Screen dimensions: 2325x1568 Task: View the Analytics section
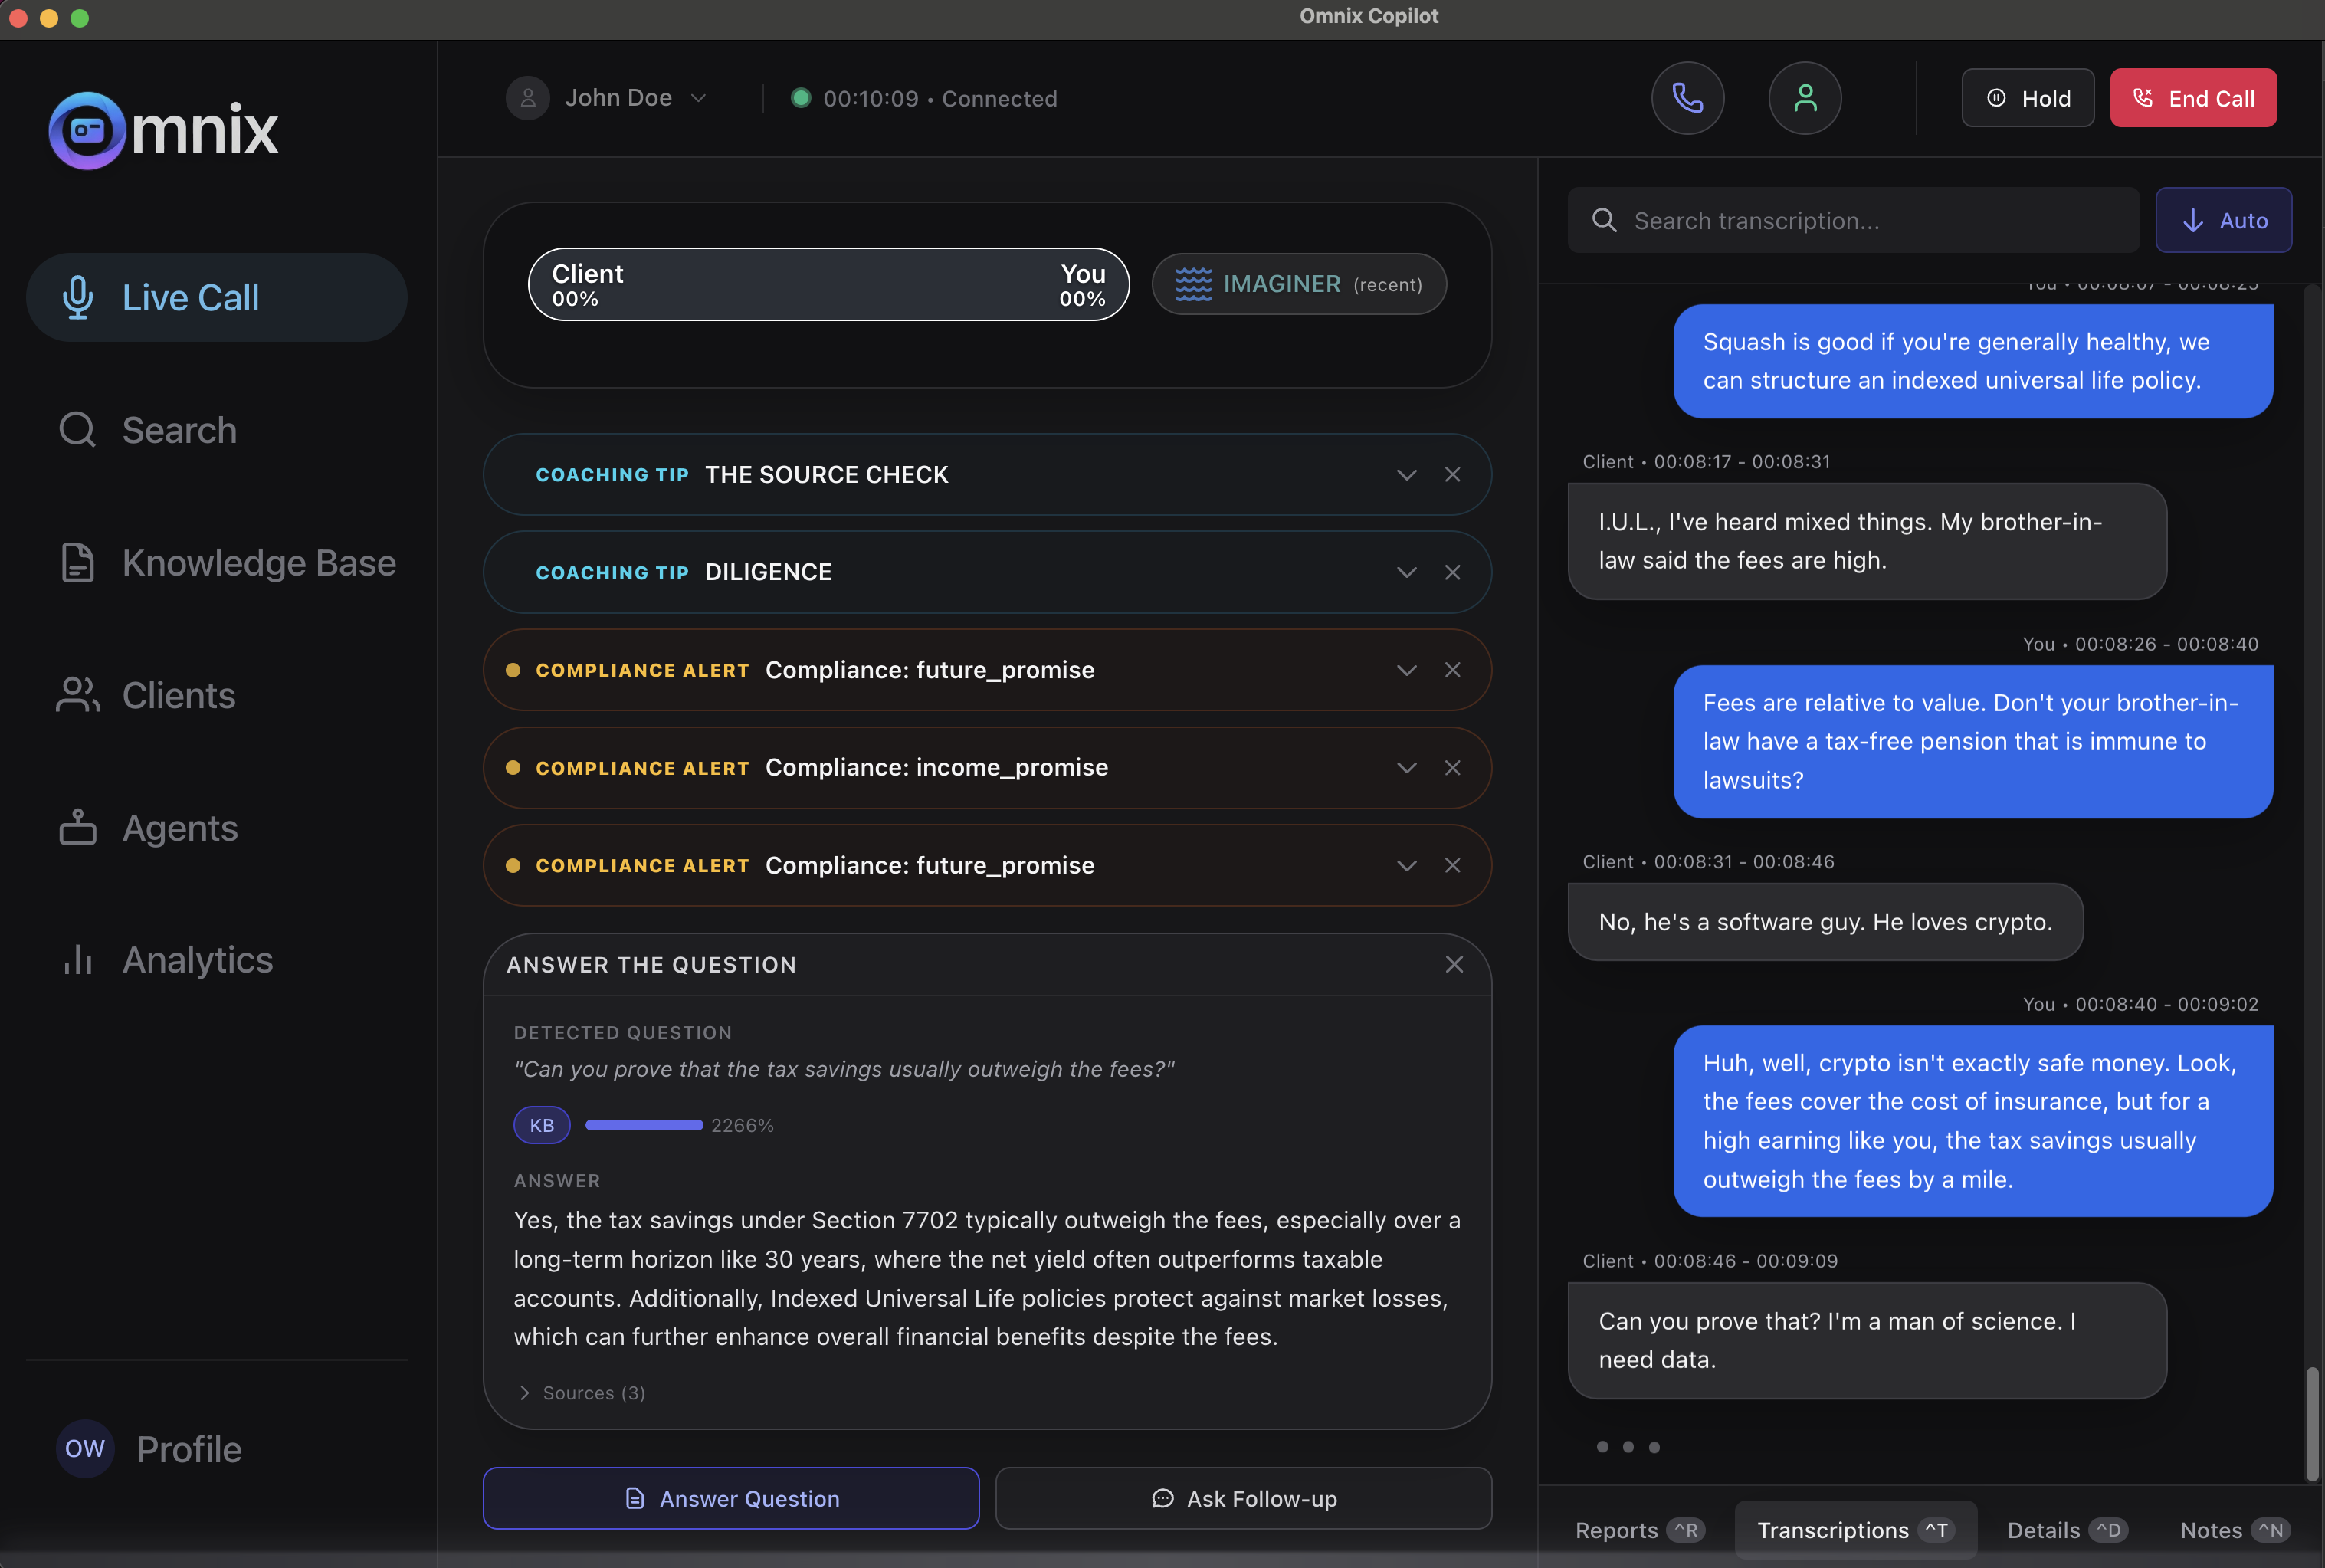pyautogui.click(x=196, y=959)
